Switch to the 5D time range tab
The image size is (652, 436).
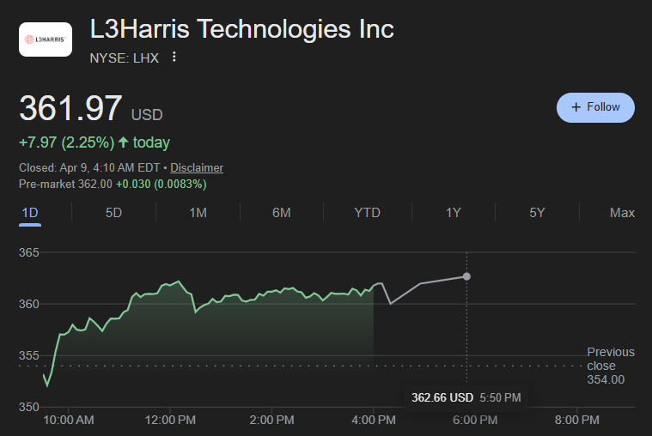point(113,213)
